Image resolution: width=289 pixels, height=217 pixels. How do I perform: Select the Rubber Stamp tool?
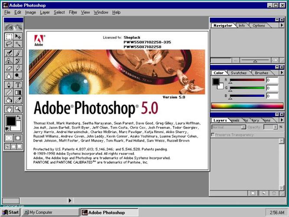[x=9, y=61]
